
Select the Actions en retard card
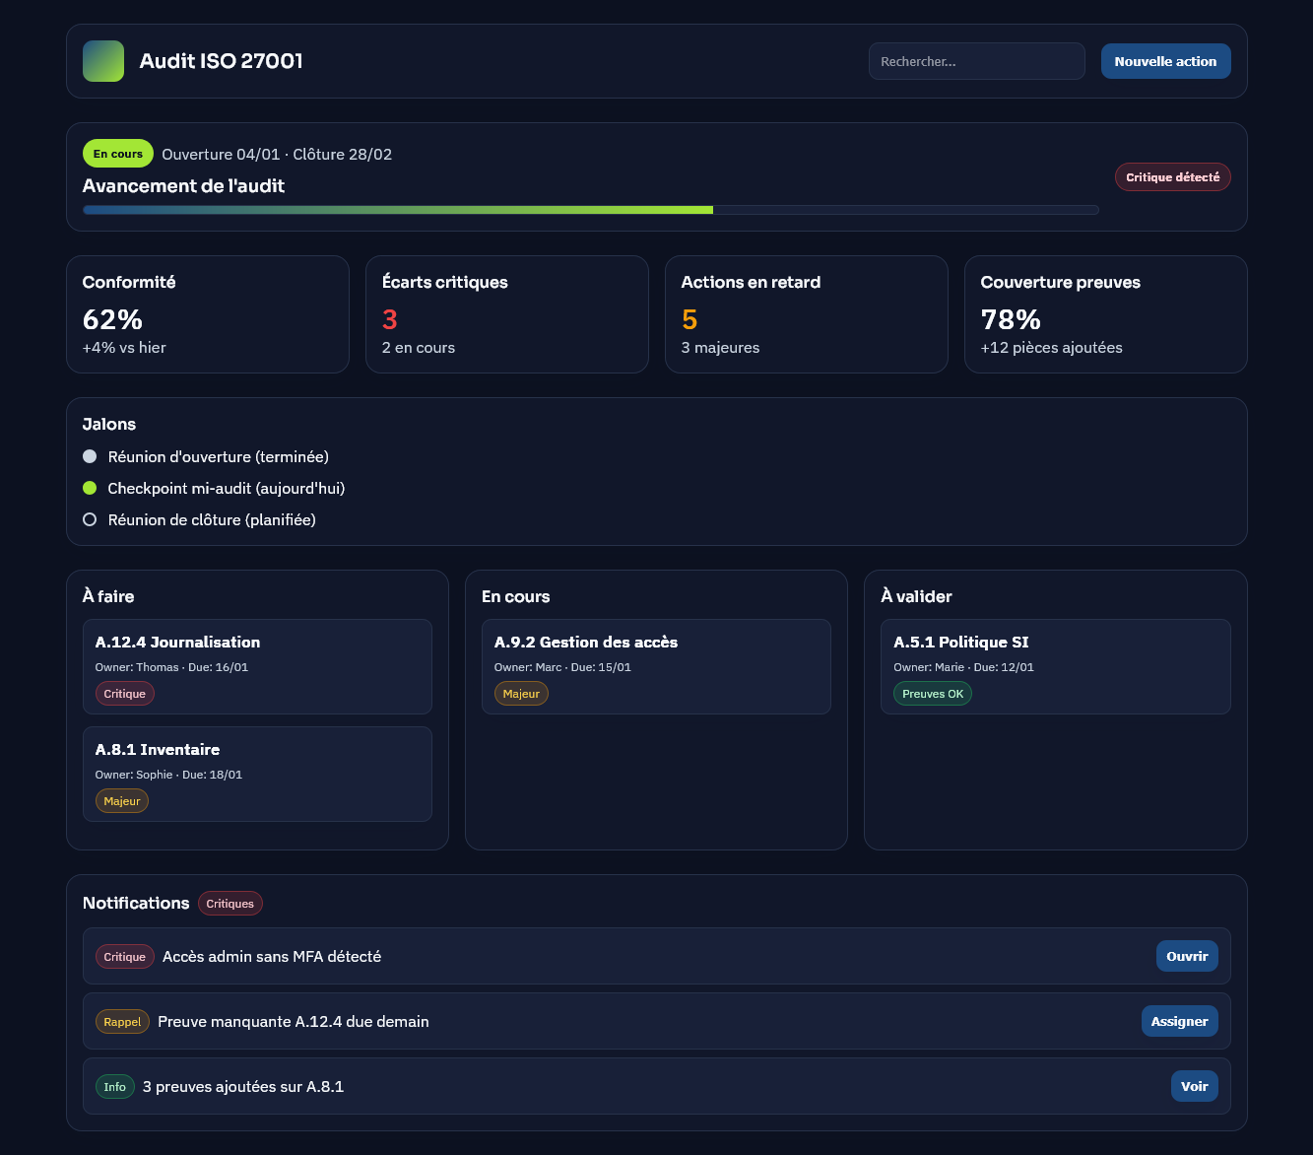coord(806,314)
